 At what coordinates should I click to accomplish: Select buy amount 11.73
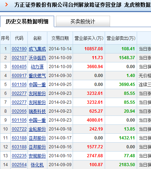coord(97,58)
